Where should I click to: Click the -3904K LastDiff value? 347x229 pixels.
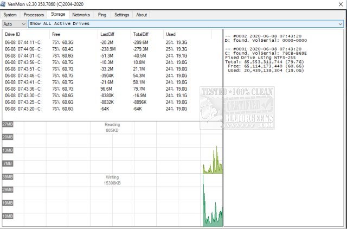coord(107,76)
